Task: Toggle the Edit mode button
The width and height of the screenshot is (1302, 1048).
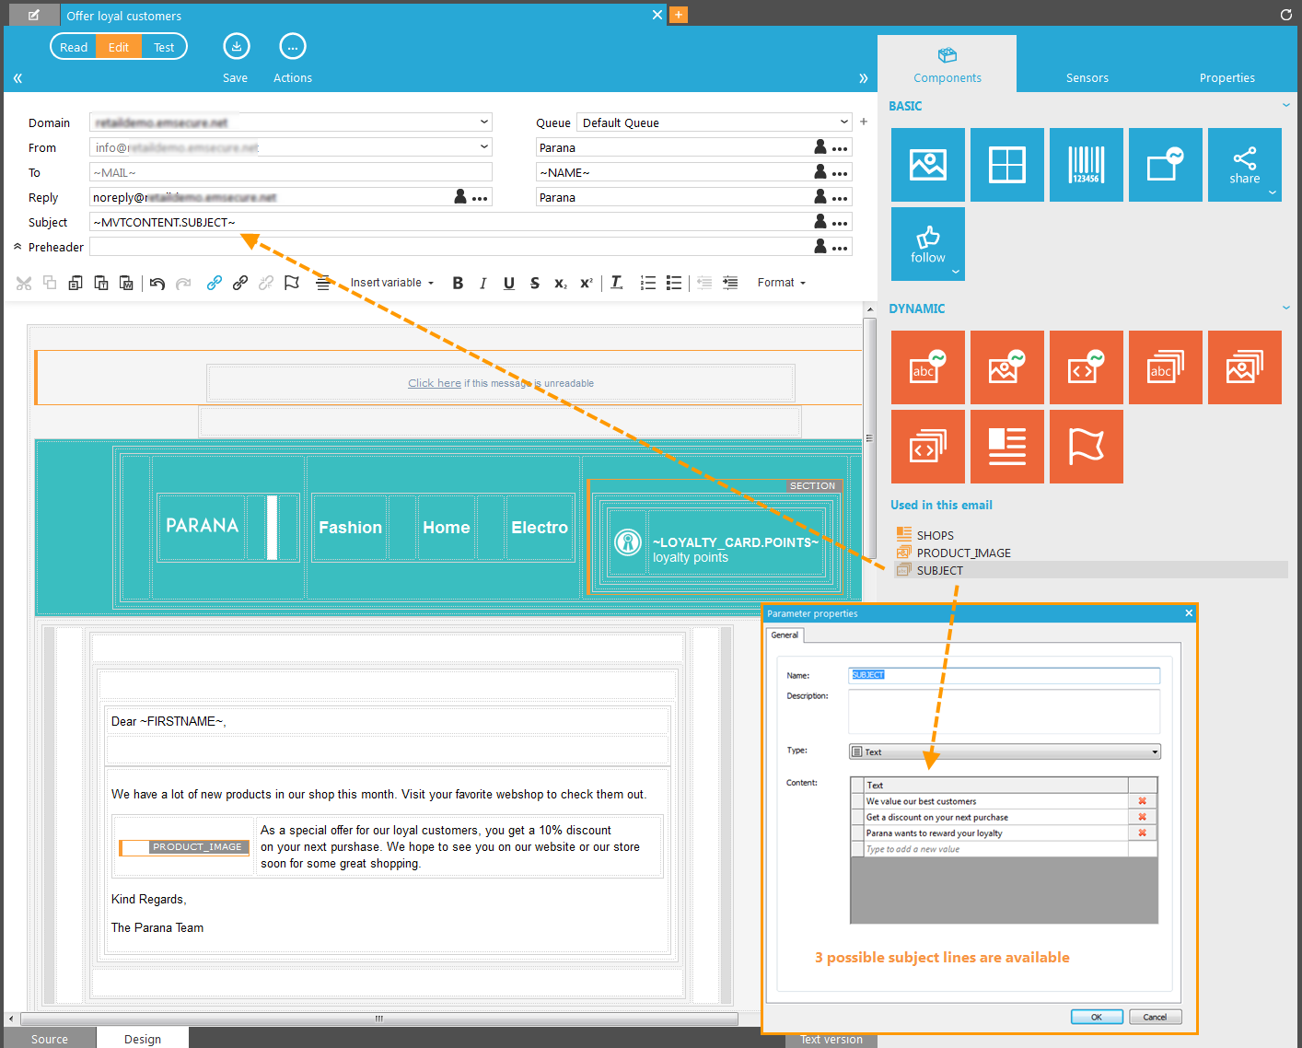Action: point(119,47)
